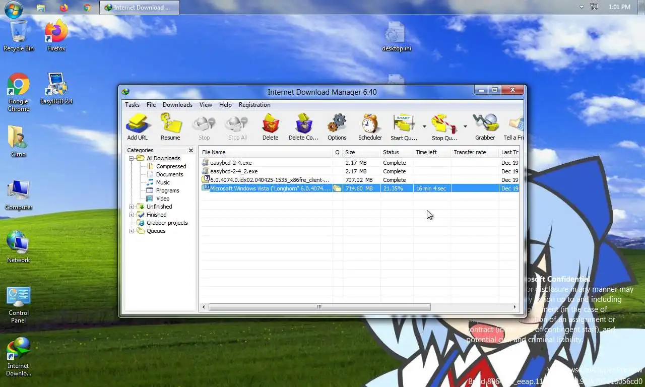The height and width of the screenshot is (387, 645).
Task: Select the Music category
Action: [x=163, y=182]
